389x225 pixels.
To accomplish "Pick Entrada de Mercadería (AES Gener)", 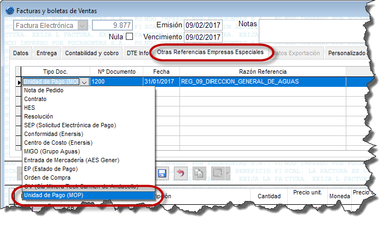I will point(89,160).
